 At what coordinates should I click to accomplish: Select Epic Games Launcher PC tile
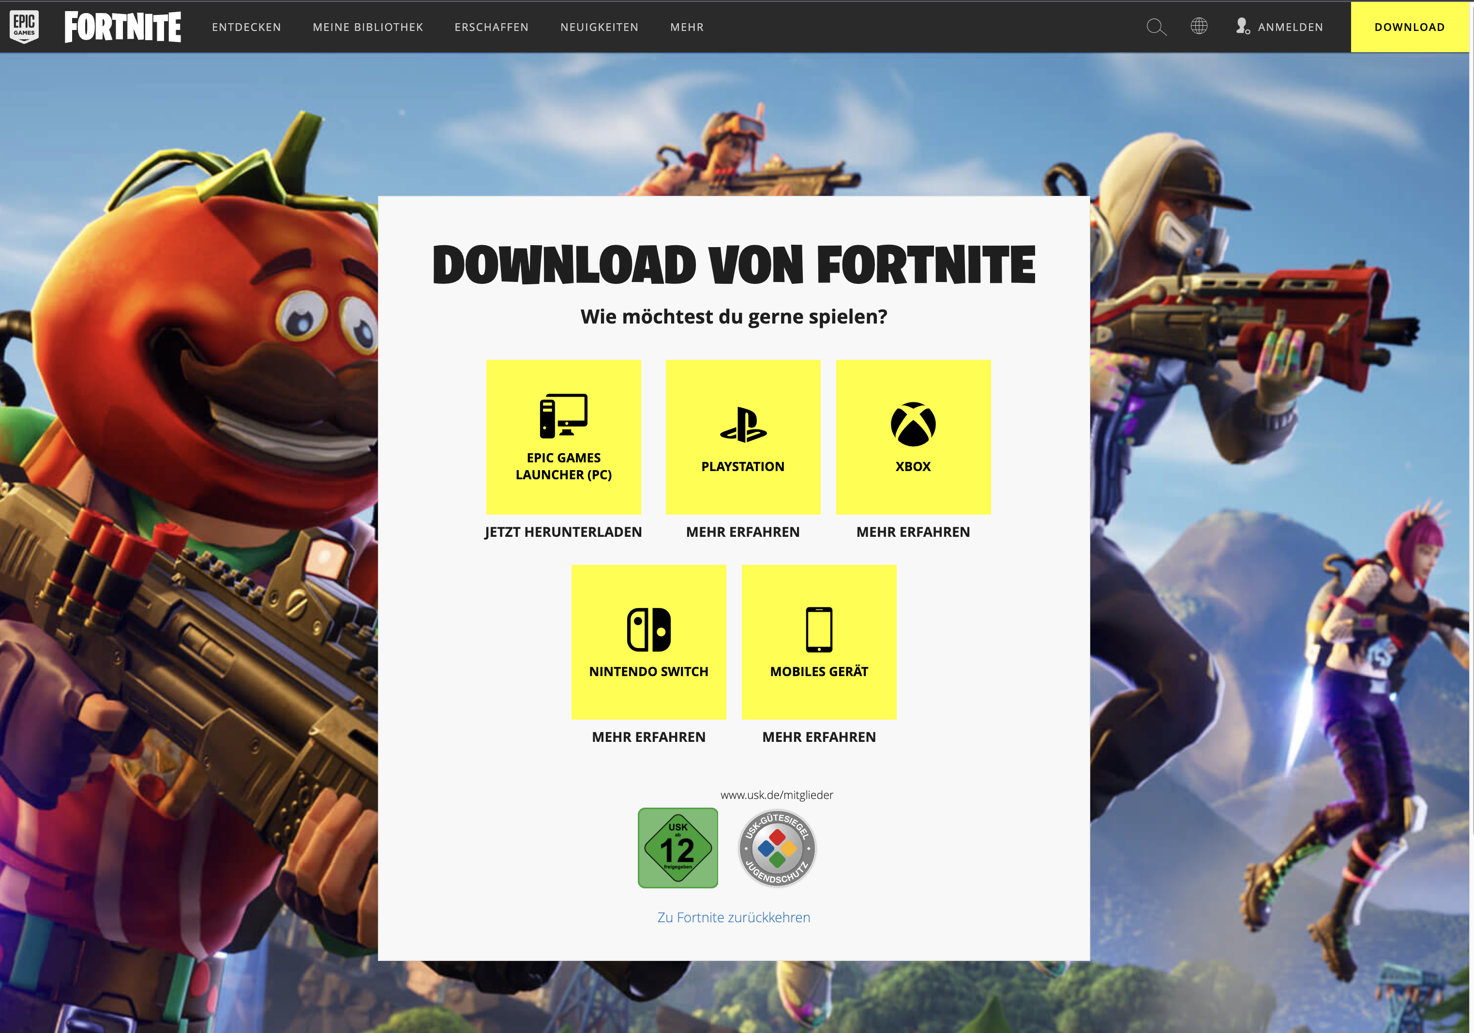coord(563,437)
